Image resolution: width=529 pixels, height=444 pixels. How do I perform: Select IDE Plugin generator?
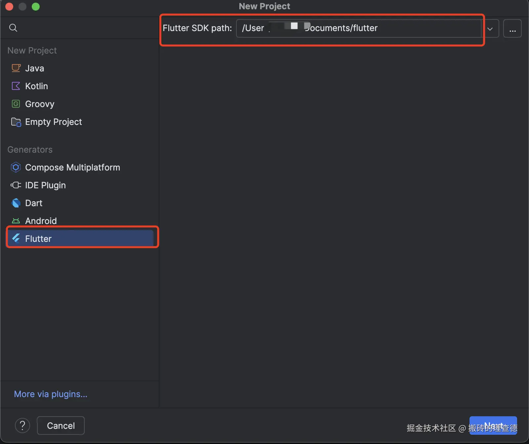coord(79,185)
